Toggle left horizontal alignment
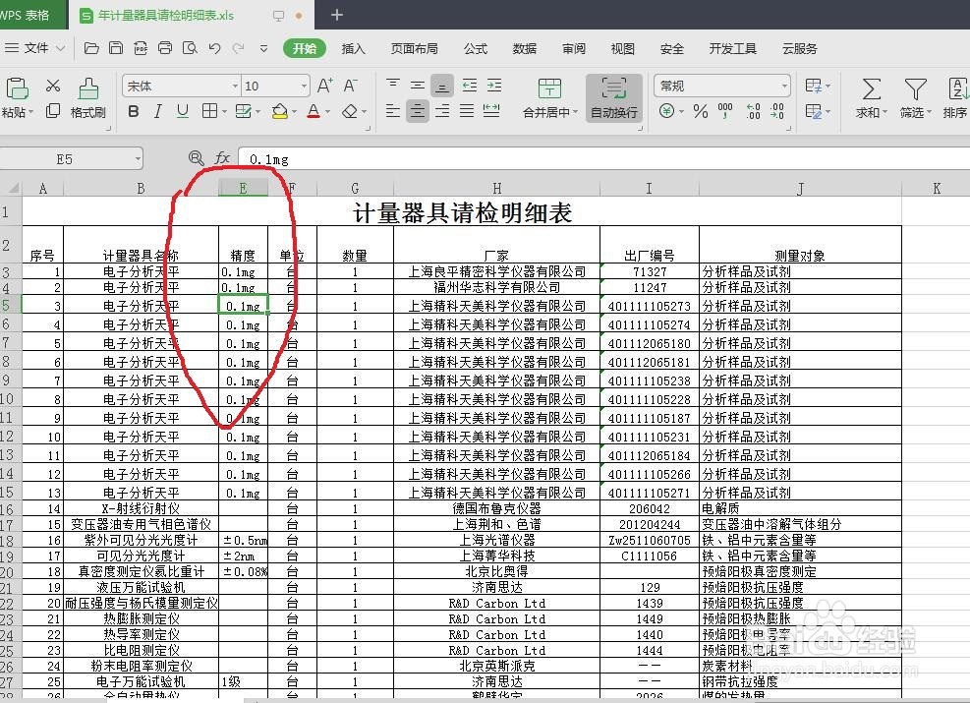This screenshot has width=970, height=703. 393,111
